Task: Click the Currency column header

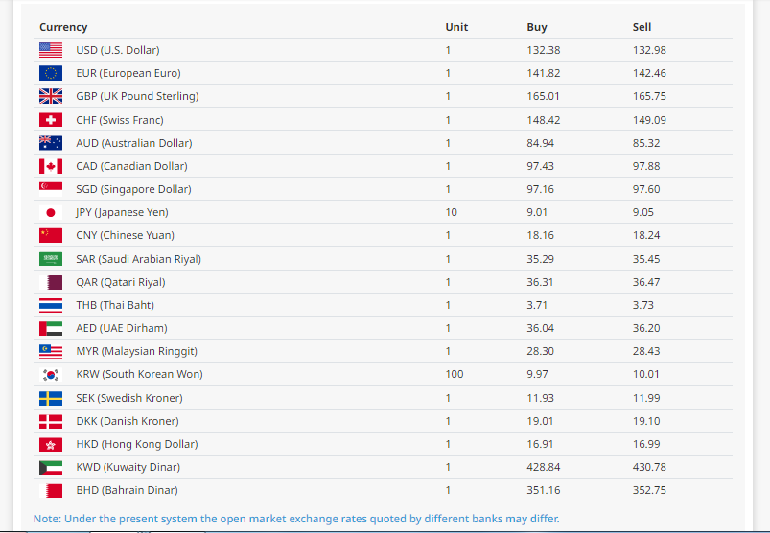Action: coord(63,27)
